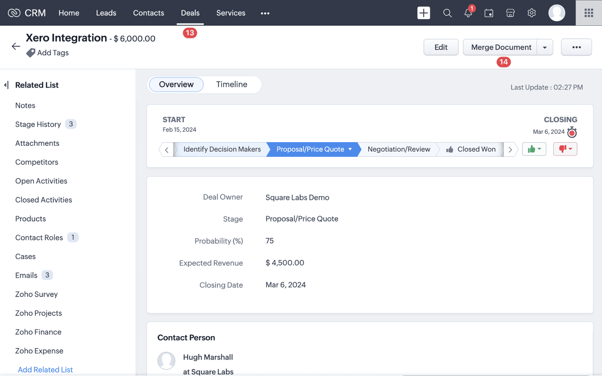Open Zoho Finance related list

(38, 332)
